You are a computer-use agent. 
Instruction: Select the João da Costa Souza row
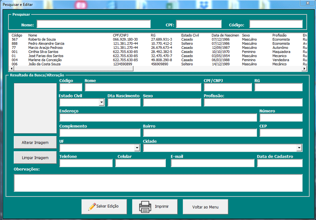tap(158, 64)
